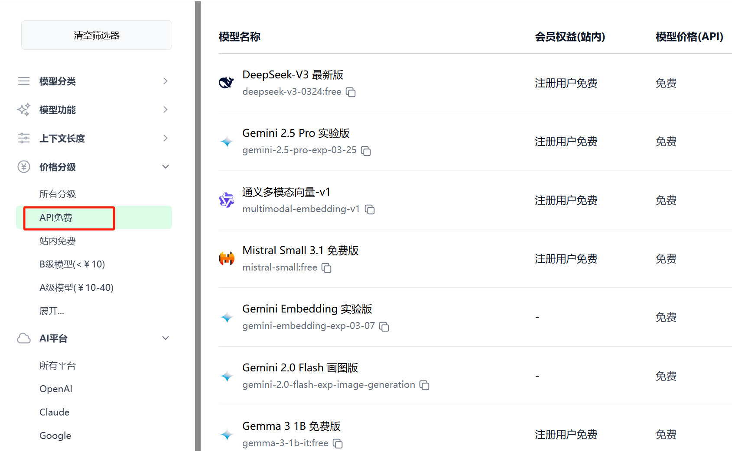
Task: Expand the 上下文长度 section
Action: (x=165, y=138)
